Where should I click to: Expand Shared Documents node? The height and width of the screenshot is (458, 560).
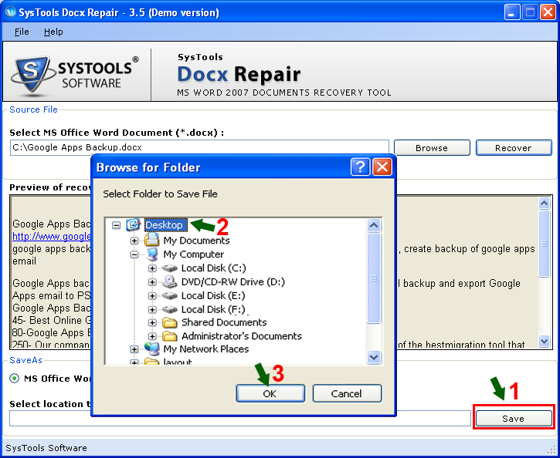point(152,322)
